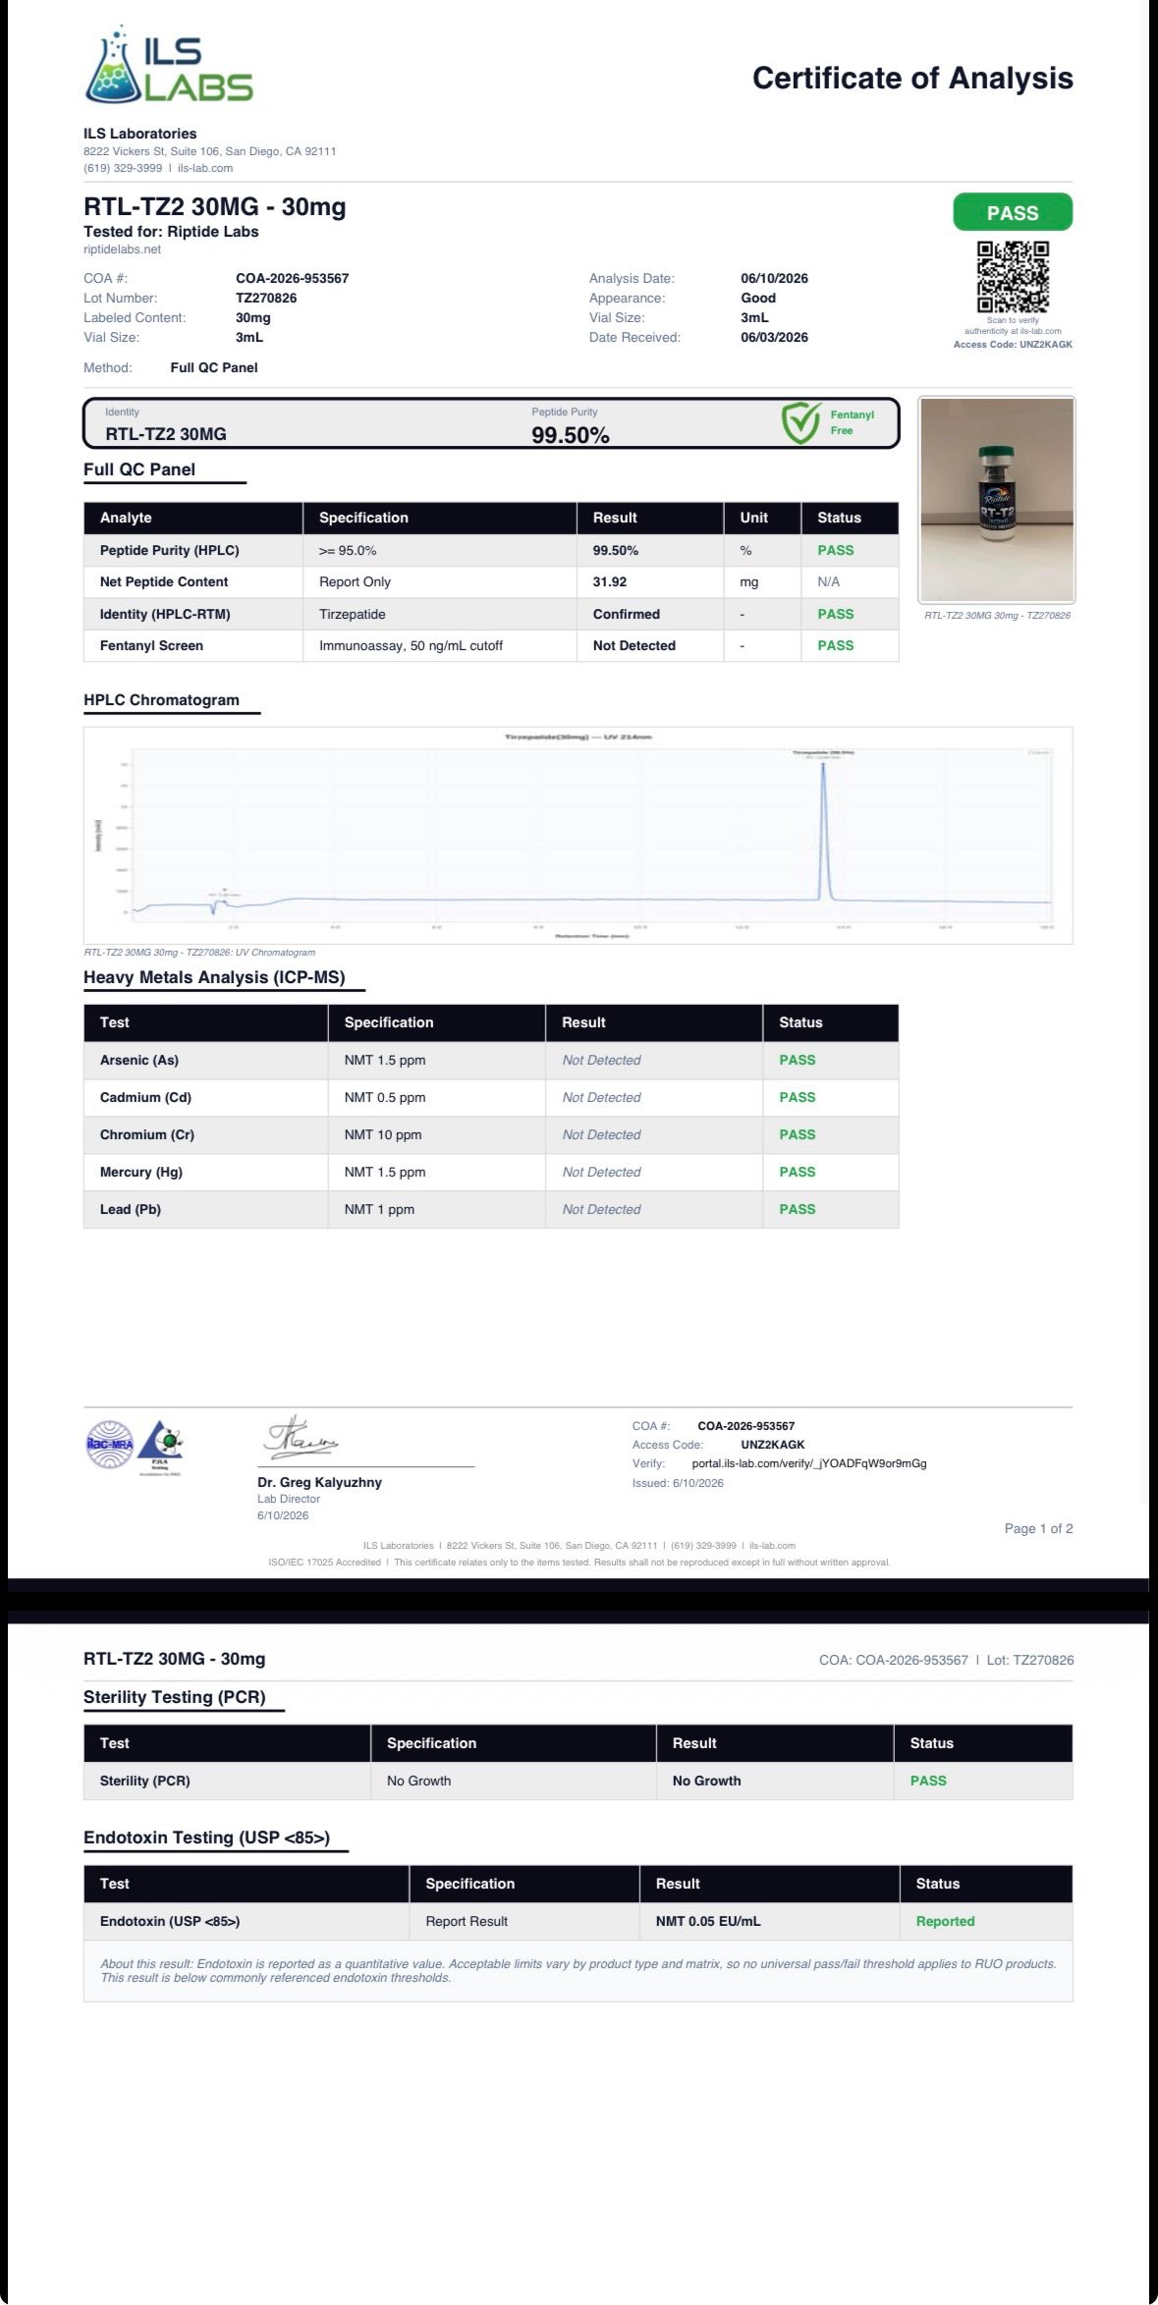1158x2305 pixels.
Task: Click Lot Number value 'TZ270826'
Action: (266, 298)
